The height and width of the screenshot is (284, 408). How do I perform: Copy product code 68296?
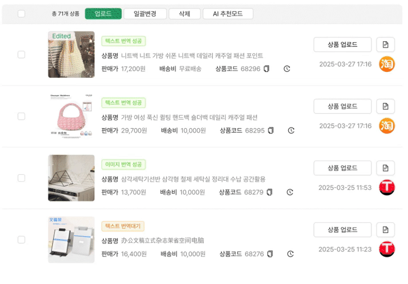point(267,69)
